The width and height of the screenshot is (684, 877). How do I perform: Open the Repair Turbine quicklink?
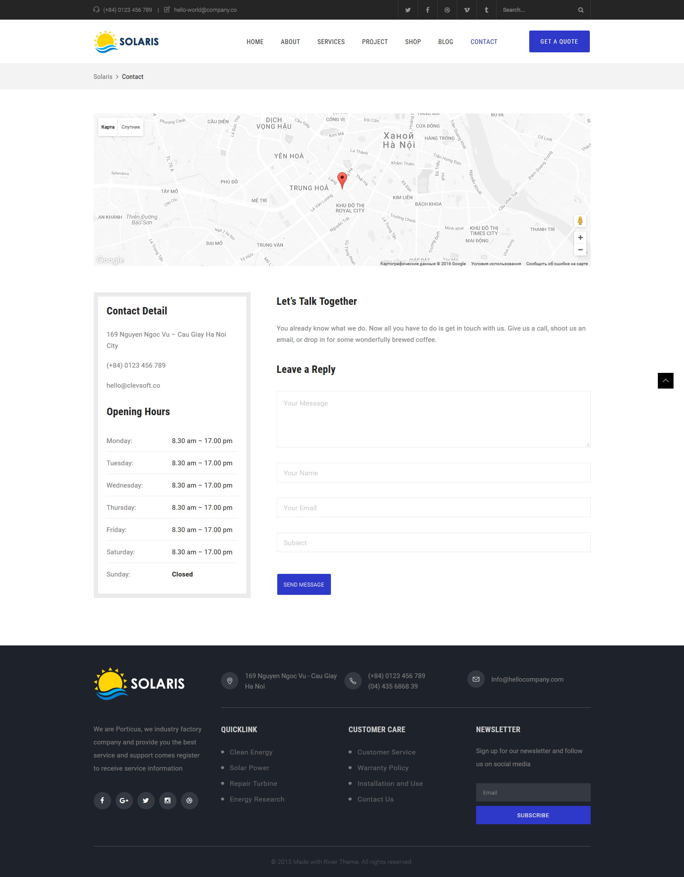tap(253, 784)
